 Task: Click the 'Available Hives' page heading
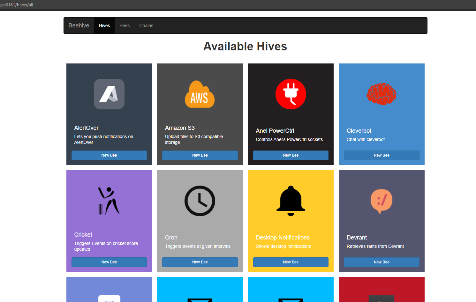245,47
